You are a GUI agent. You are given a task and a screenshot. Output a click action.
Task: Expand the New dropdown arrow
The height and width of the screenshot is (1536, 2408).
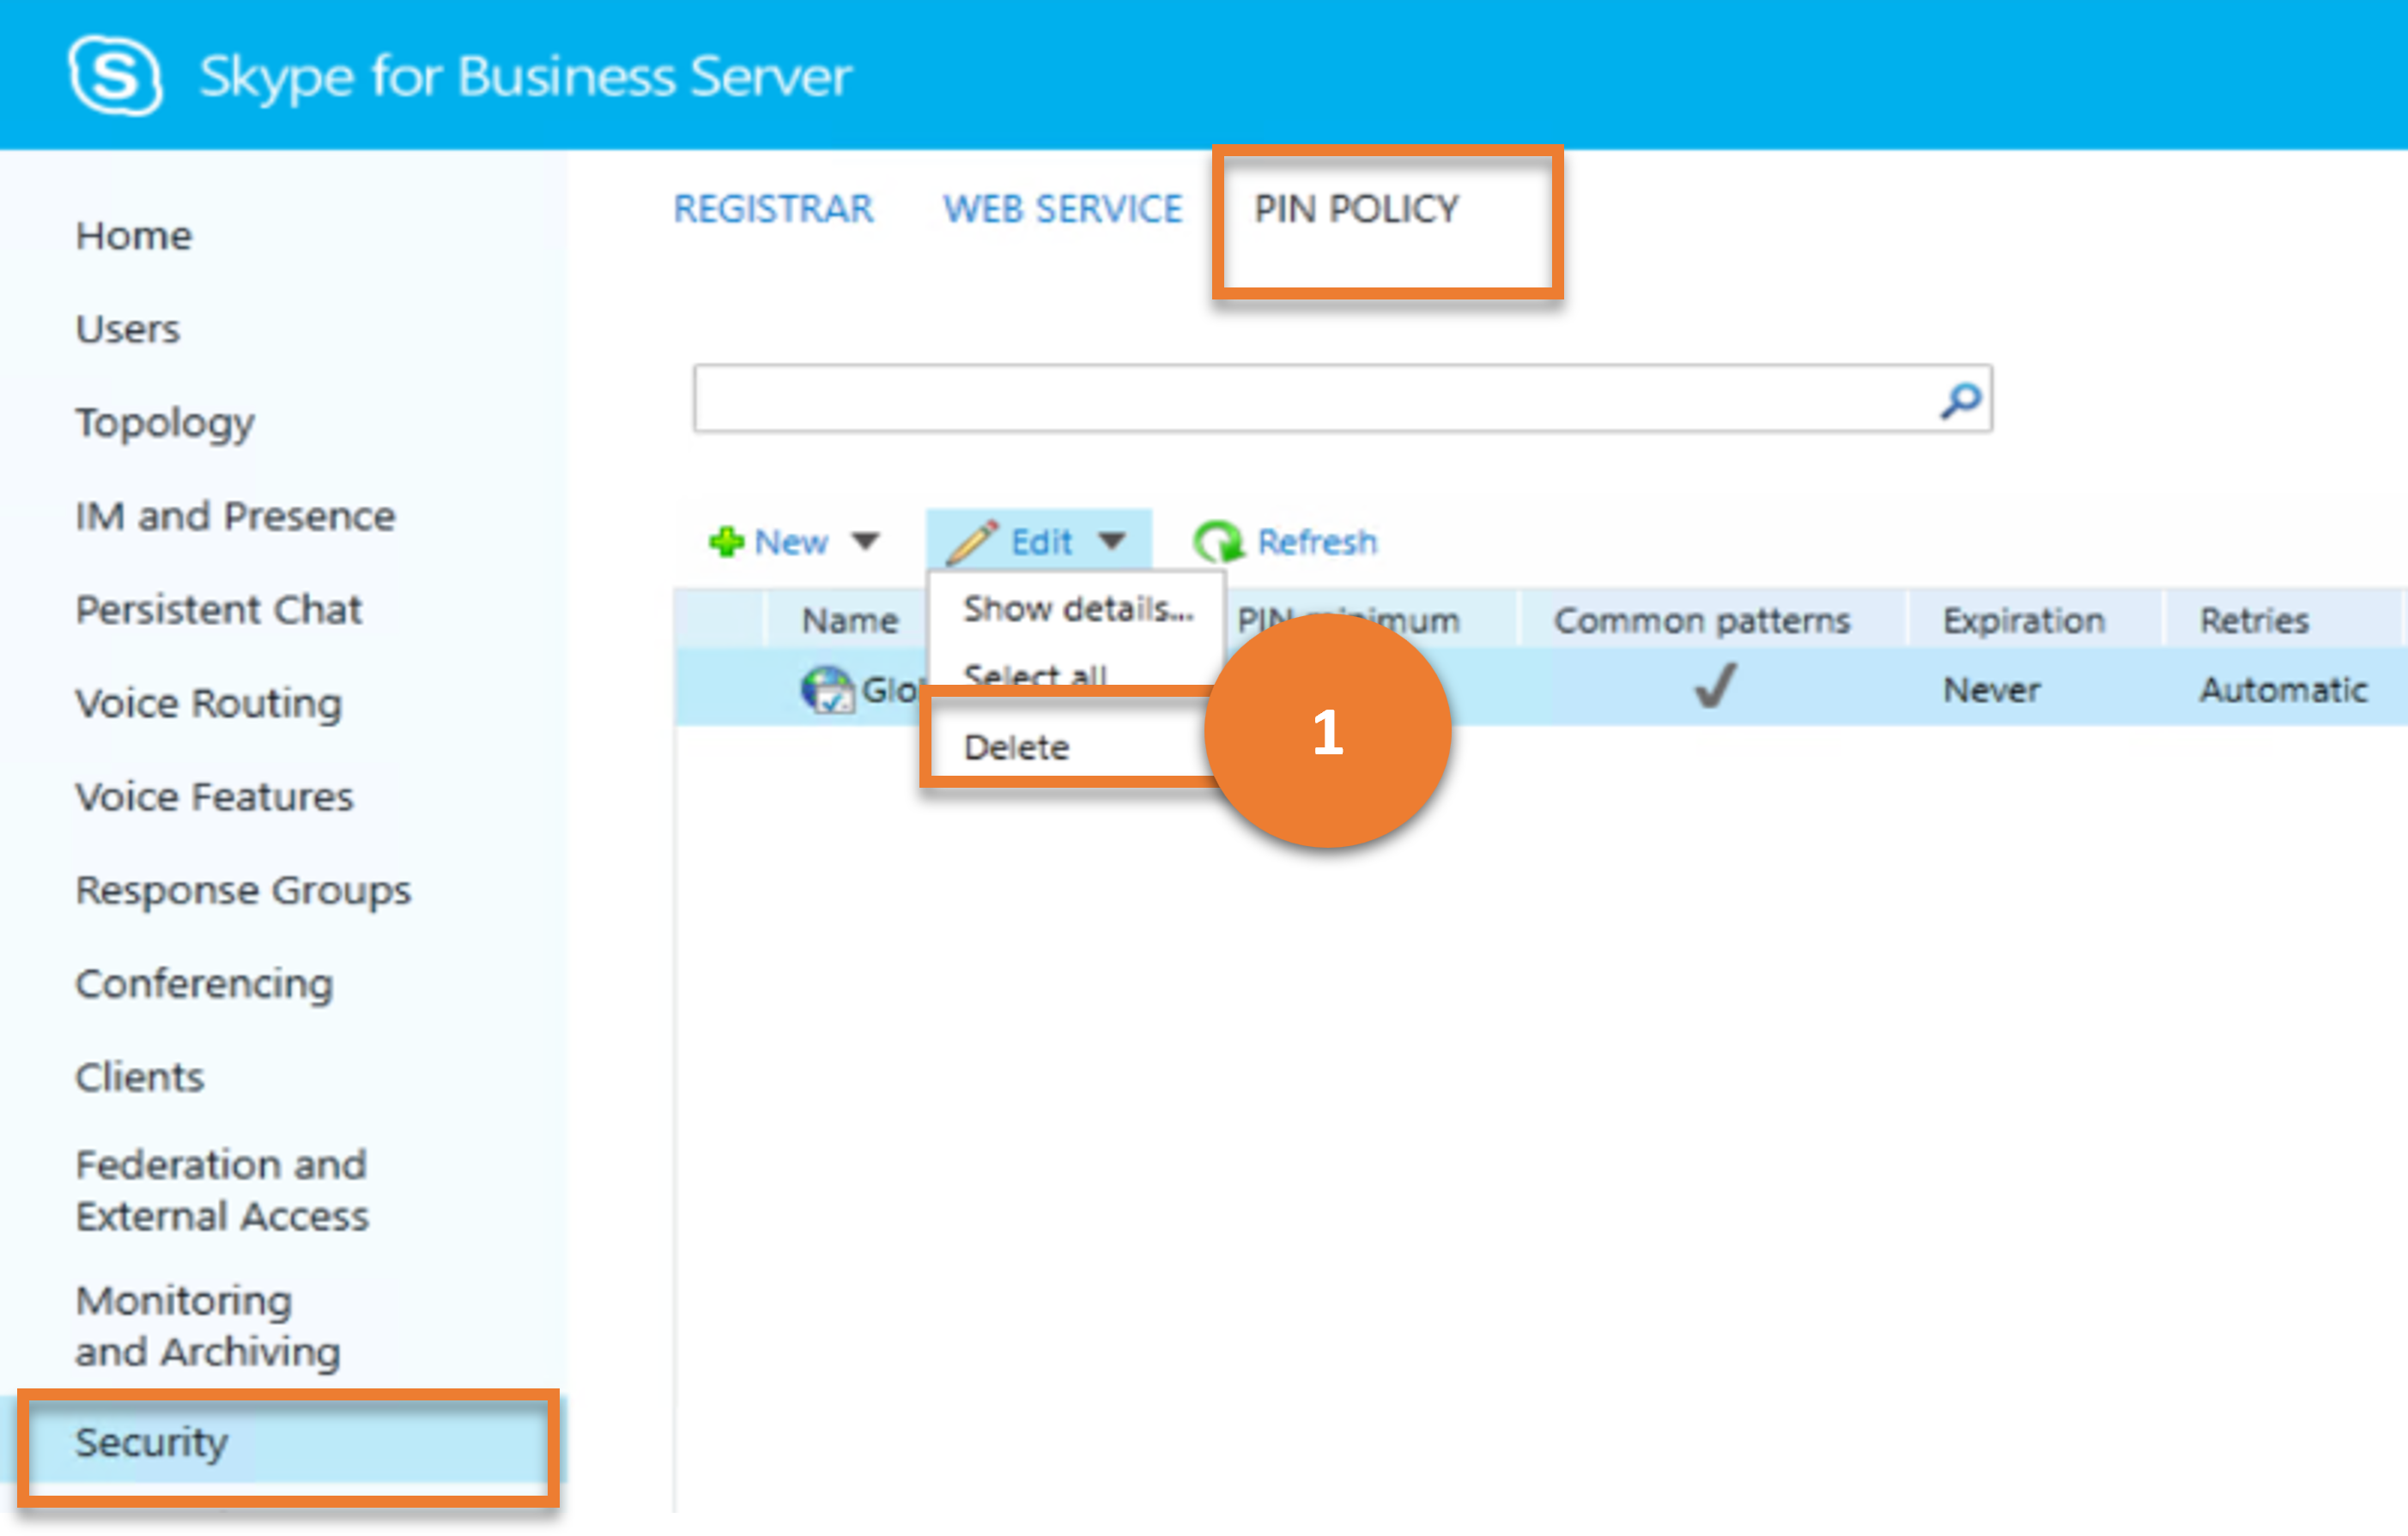coord(865,541)
